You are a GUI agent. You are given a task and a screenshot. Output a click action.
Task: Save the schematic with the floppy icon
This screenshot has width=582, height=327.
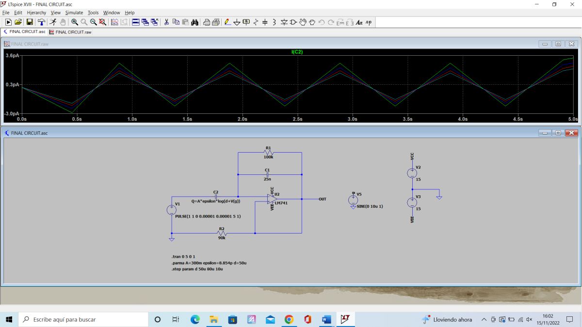[30, 22]
